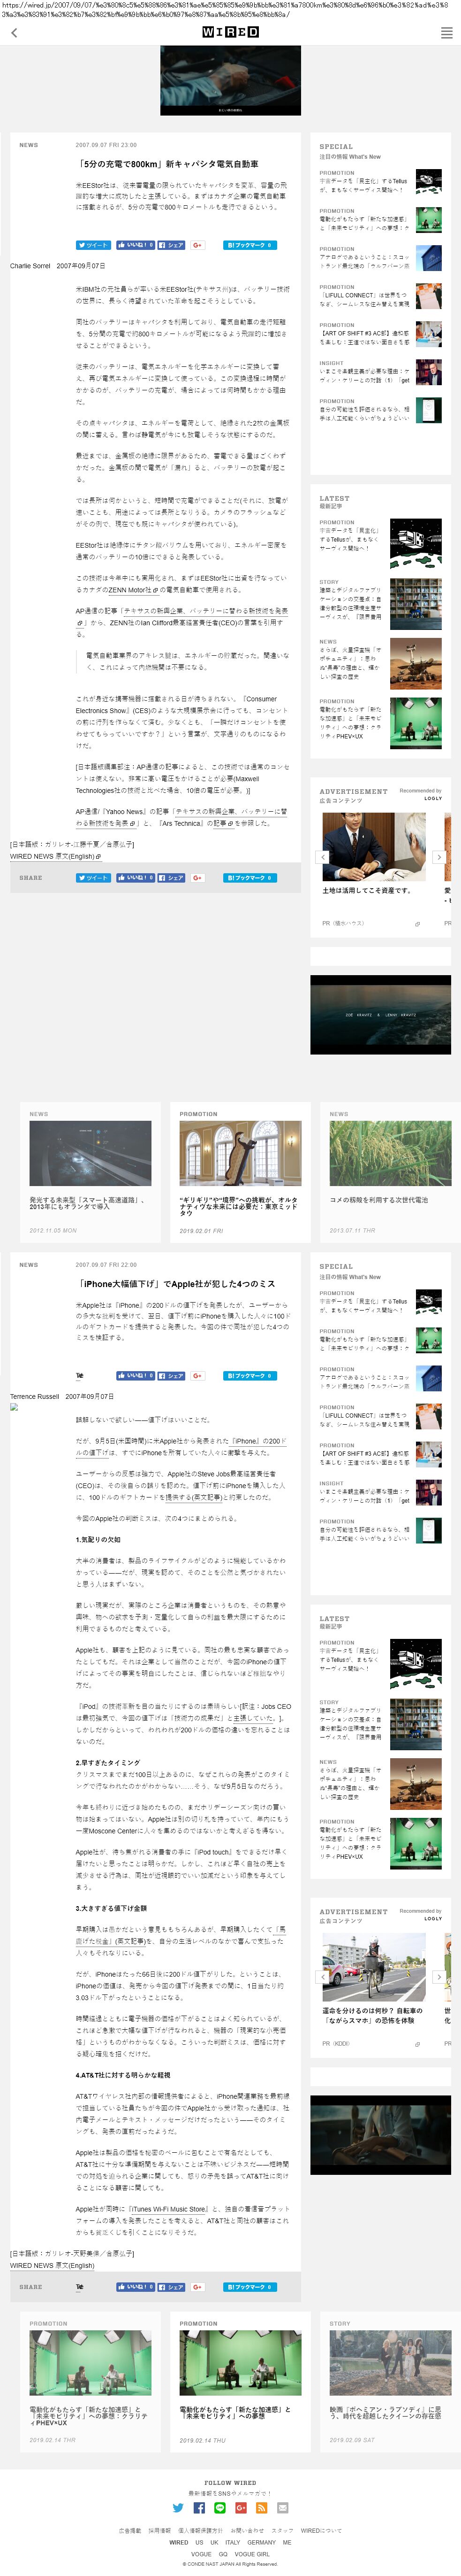This screenshot has height=2576, width=461.
Task: Select 広告掲載 in the footer
Action: 131,2530
